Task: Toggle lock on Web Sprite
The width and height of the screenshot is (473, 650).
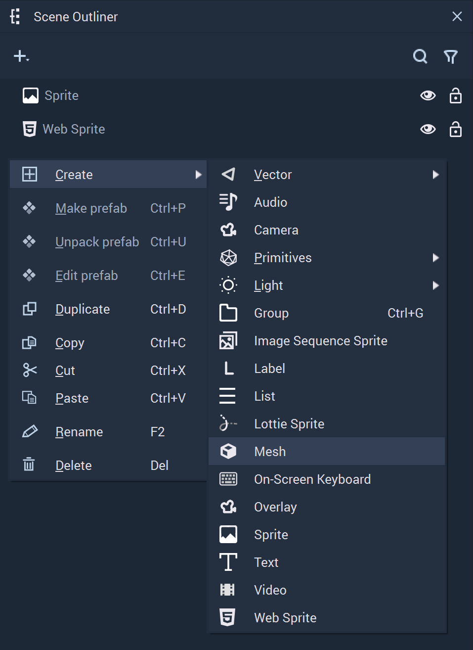Action: coord(456,129)
